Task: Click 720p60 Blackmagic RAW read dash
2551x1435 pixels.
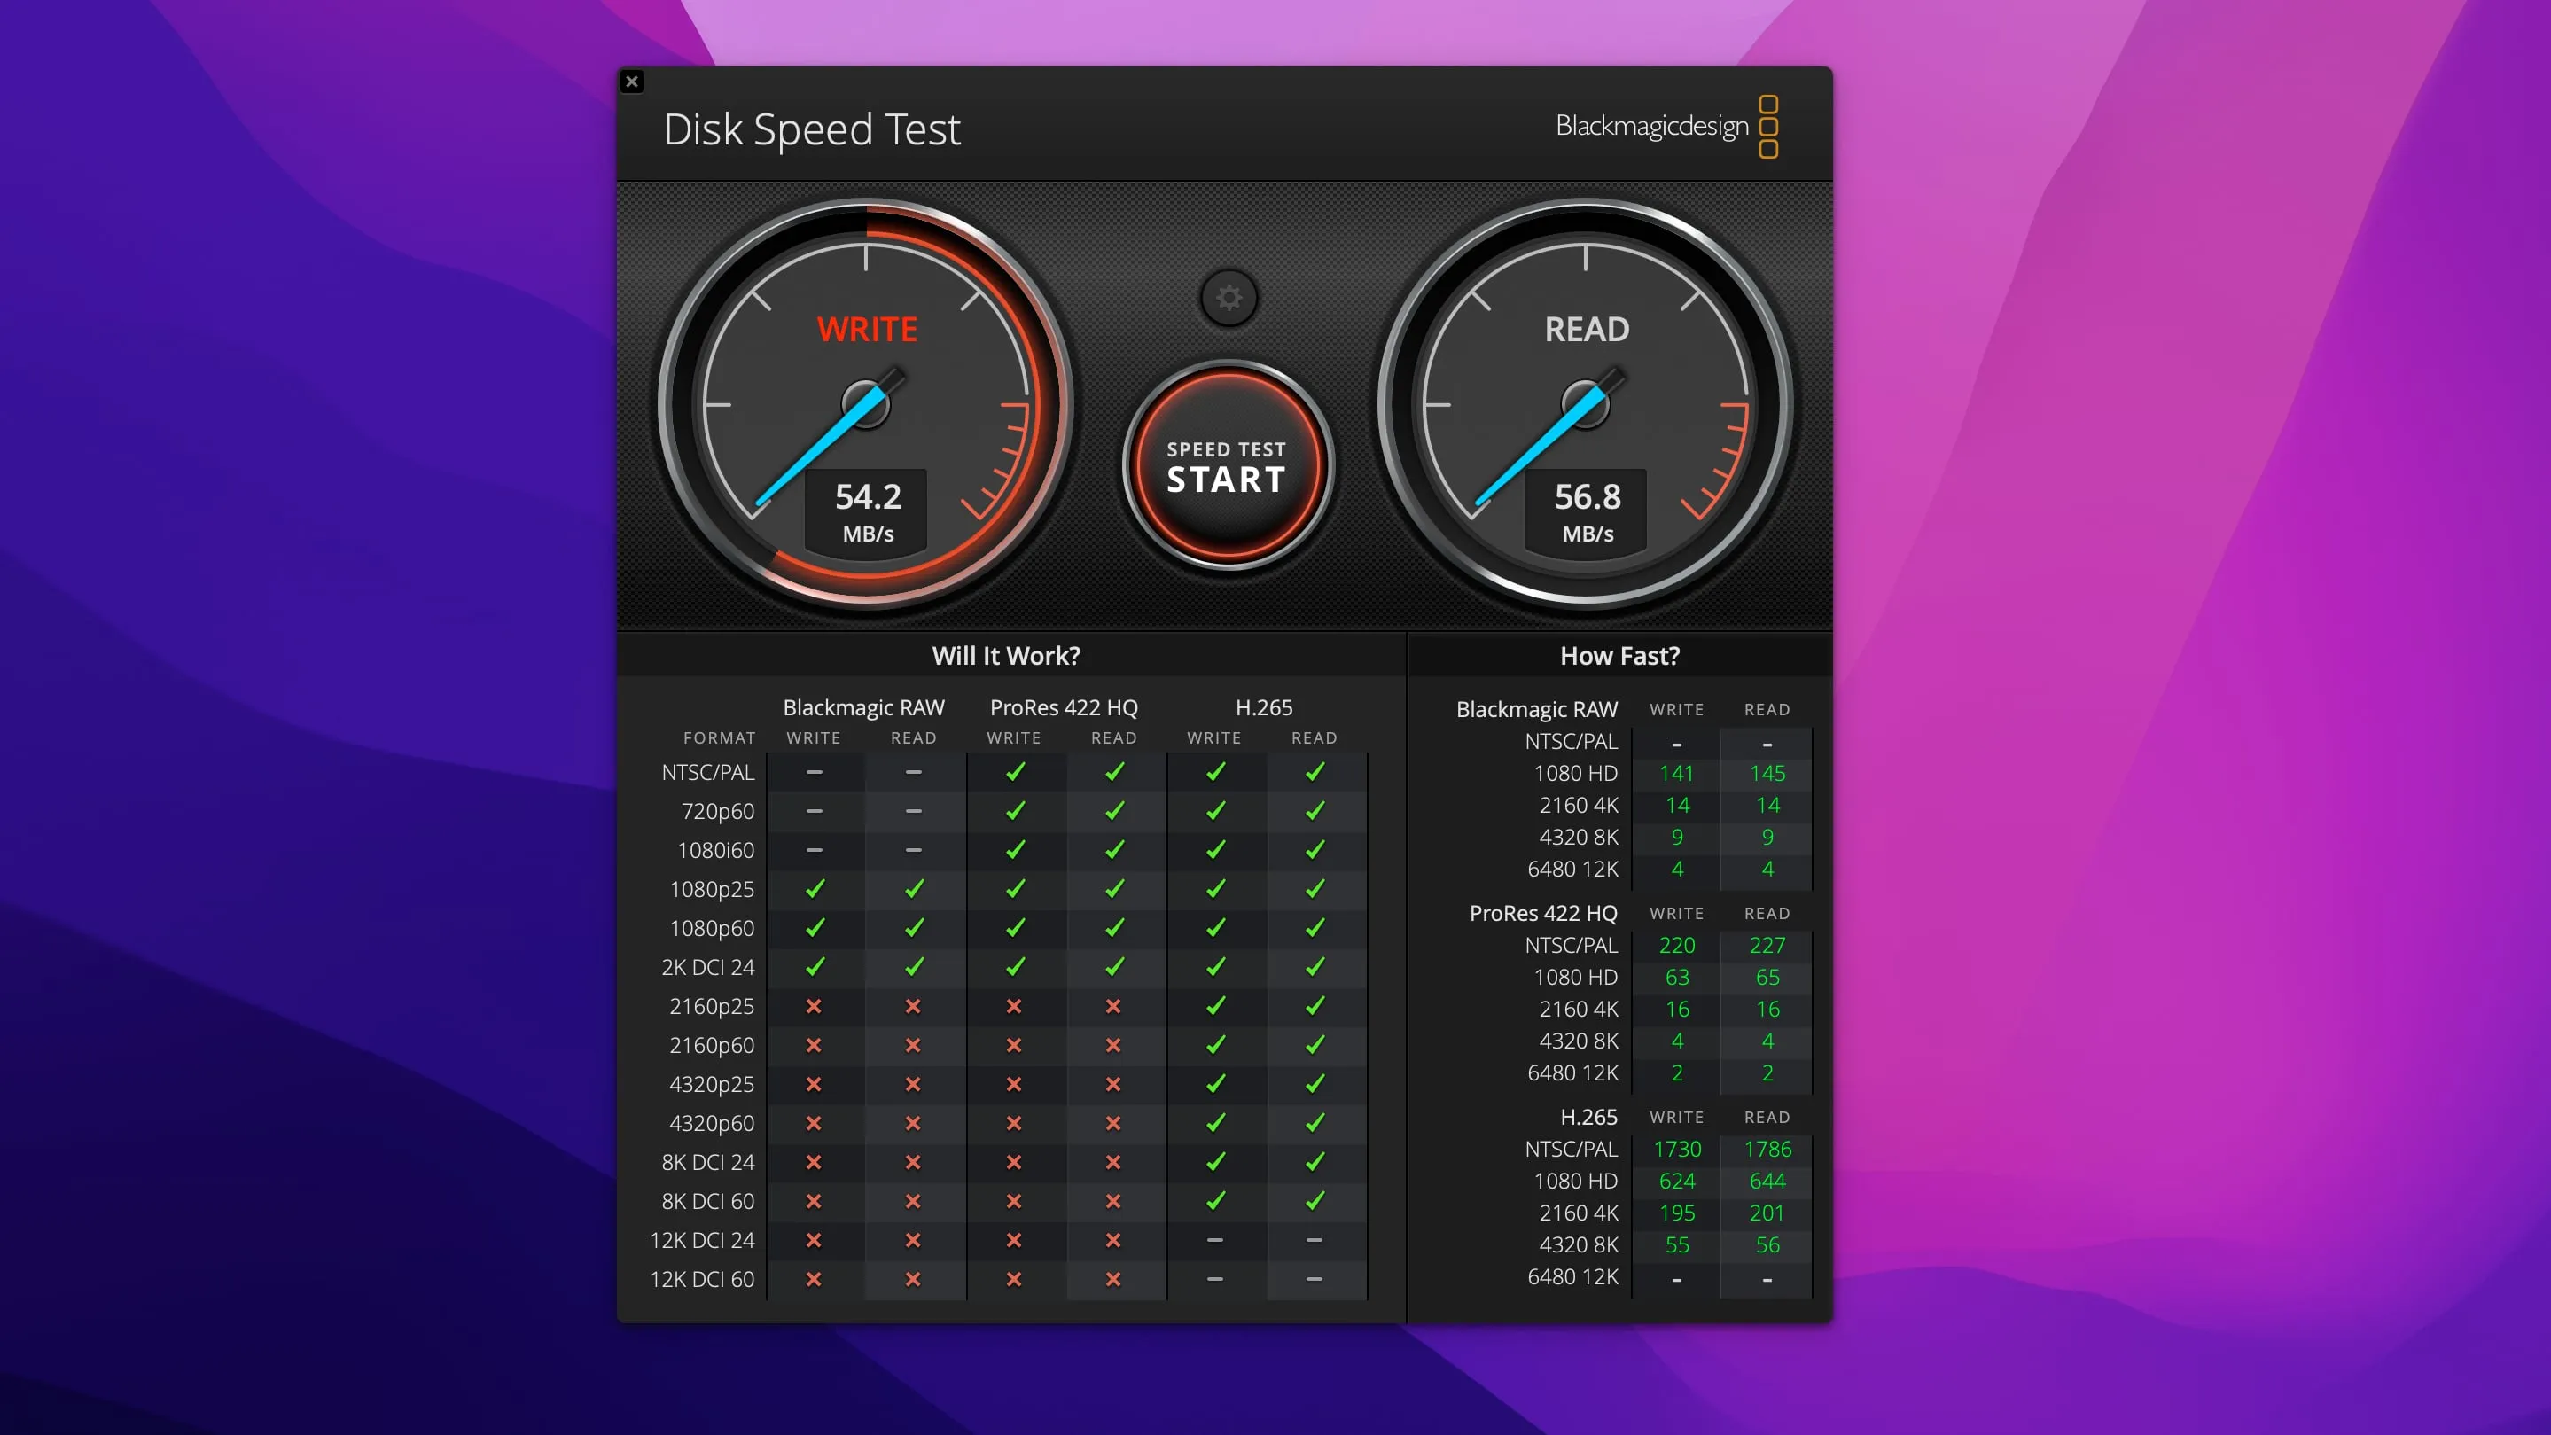Action: tap(913, 811)
